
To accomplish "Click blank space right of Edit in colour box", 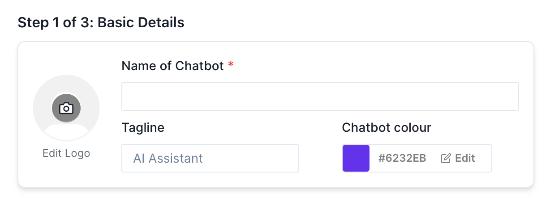I will tap(484, 158).
